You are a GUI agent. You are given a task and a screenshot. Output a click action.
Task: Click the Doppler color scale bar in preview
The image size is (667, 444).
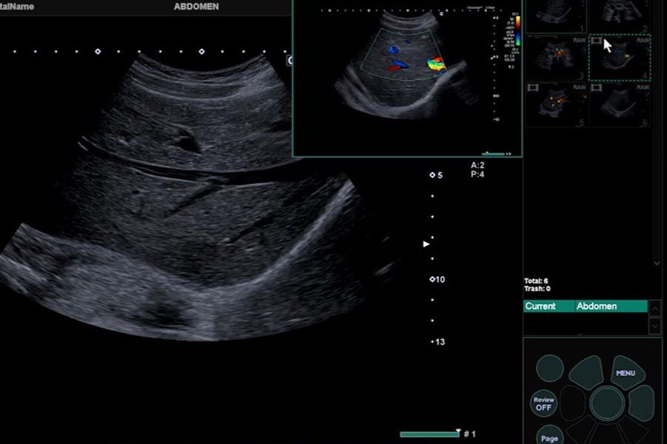(517, 31)
